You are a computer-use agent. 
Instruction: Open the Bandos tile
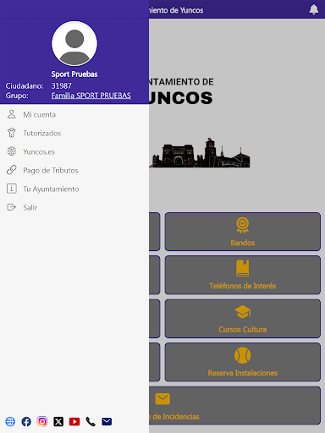pyautogui.click(x=243, y=232)
